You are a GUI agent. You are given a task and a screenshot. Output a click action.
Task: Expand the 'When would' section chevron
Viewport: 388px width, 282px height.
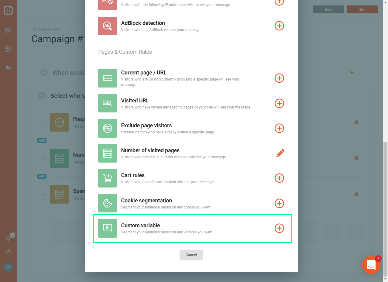click(x=352, y=72)
